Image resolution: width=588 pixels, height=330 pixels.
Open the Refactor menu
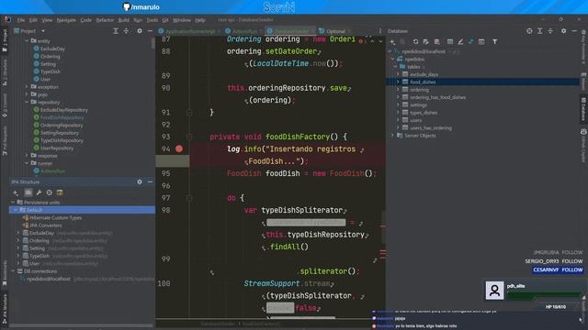[105, 20]
